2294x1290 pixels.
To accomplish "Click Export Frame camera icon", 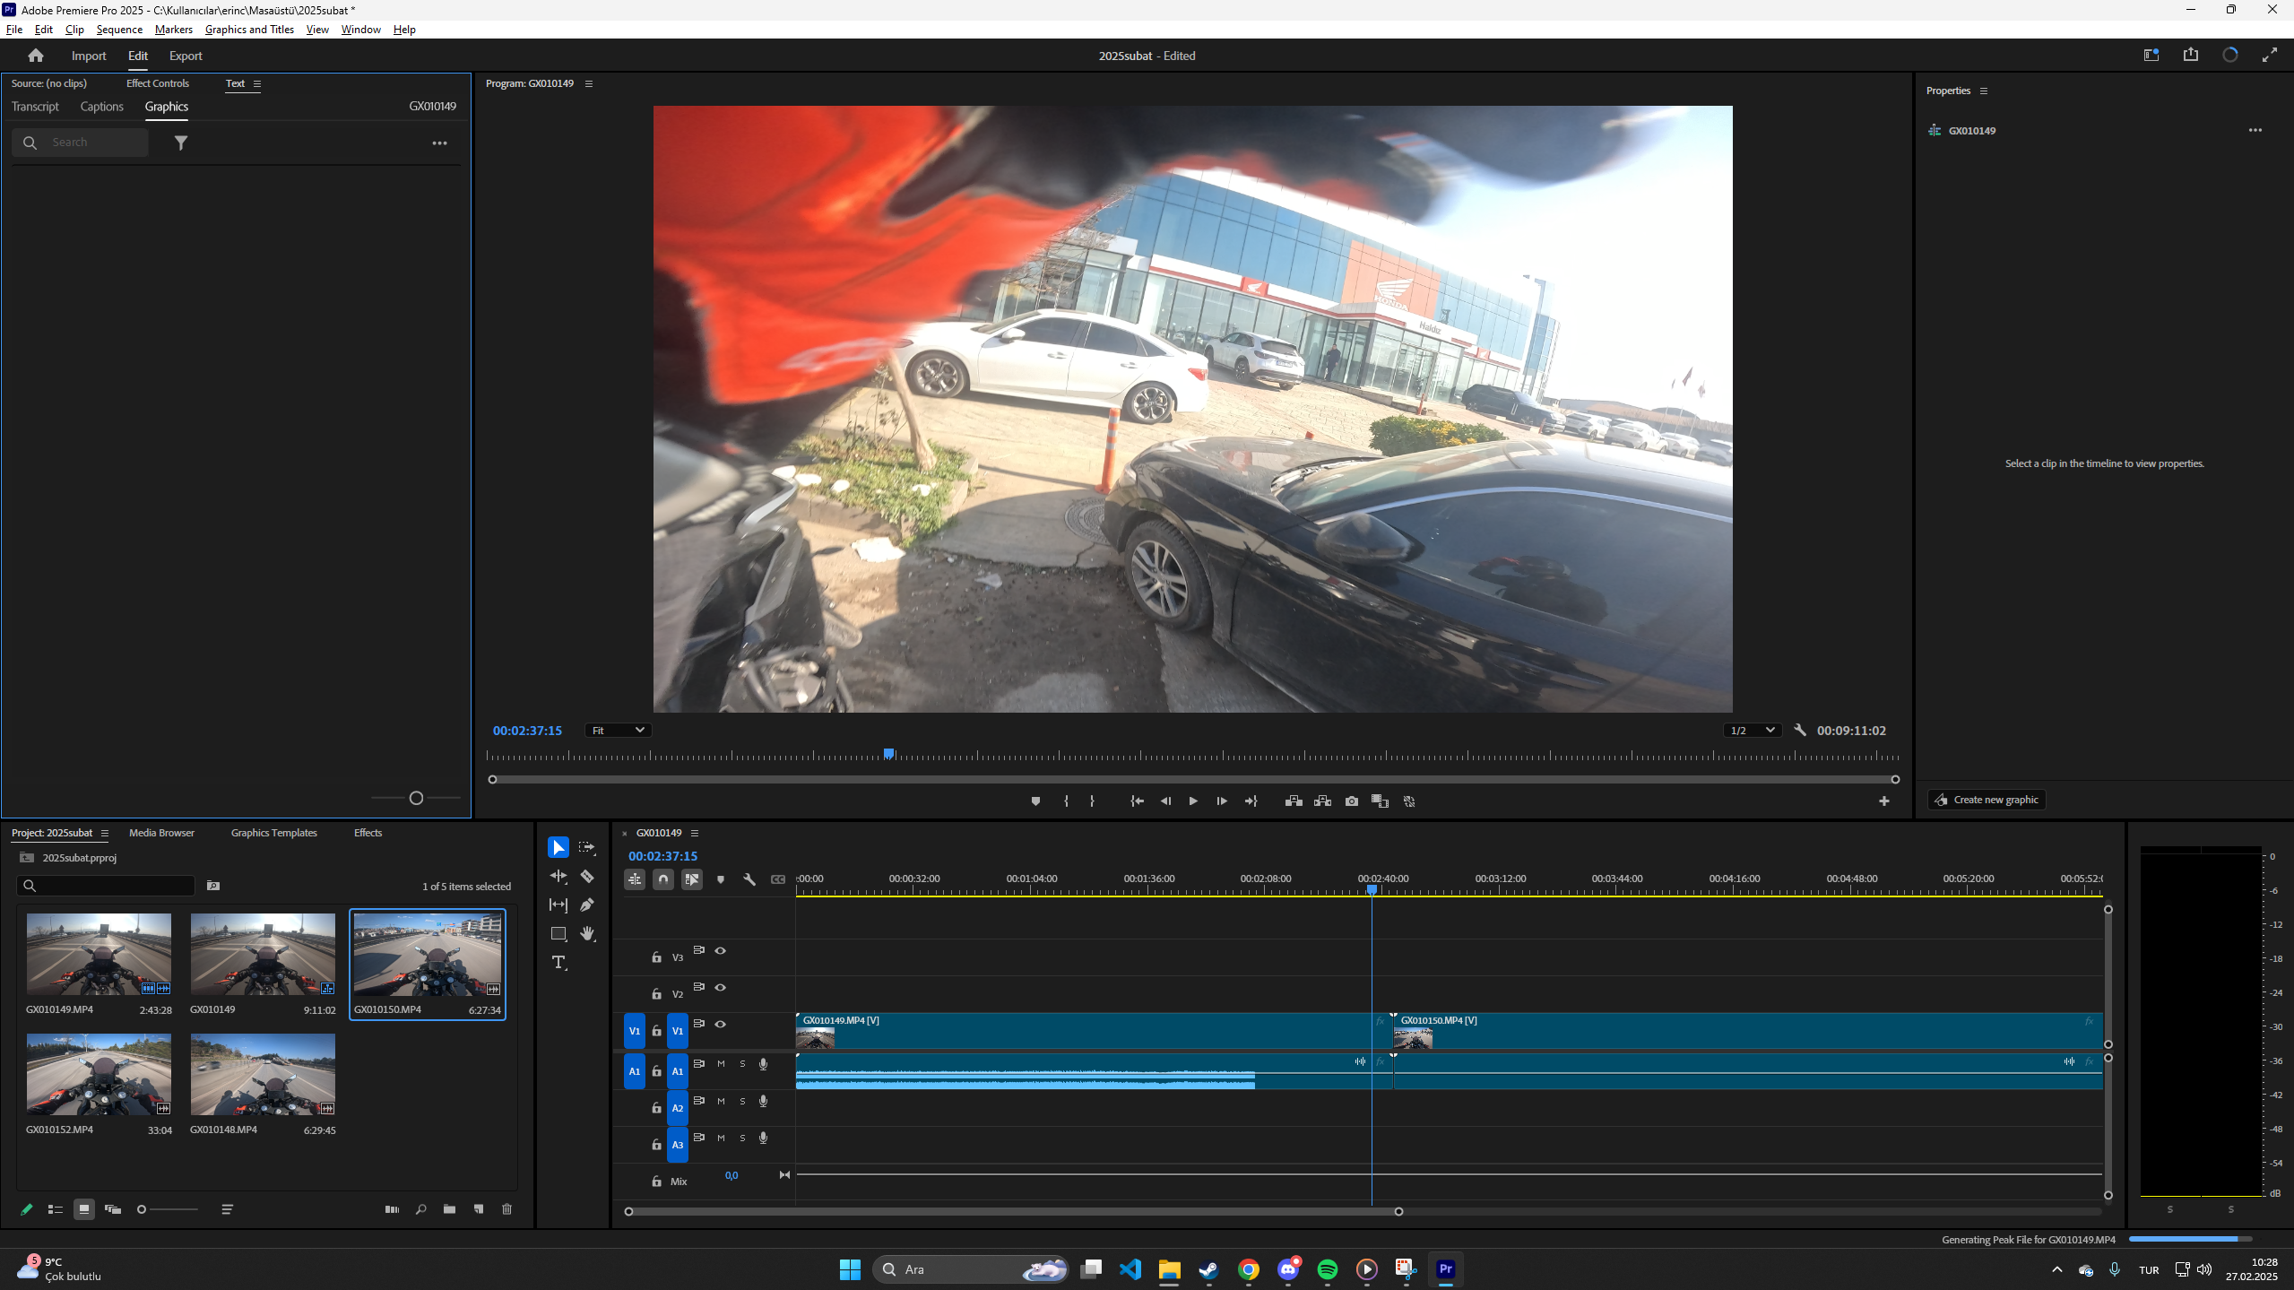I will pos(1352,801).
